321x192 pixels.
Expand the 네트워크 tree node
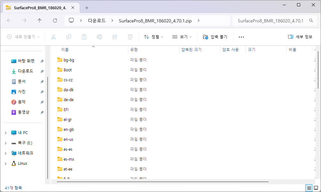pyautogui.click(x=6, y=153)
